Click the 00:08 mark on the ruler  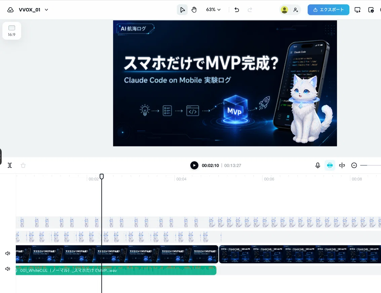click(x=357, y=179)
